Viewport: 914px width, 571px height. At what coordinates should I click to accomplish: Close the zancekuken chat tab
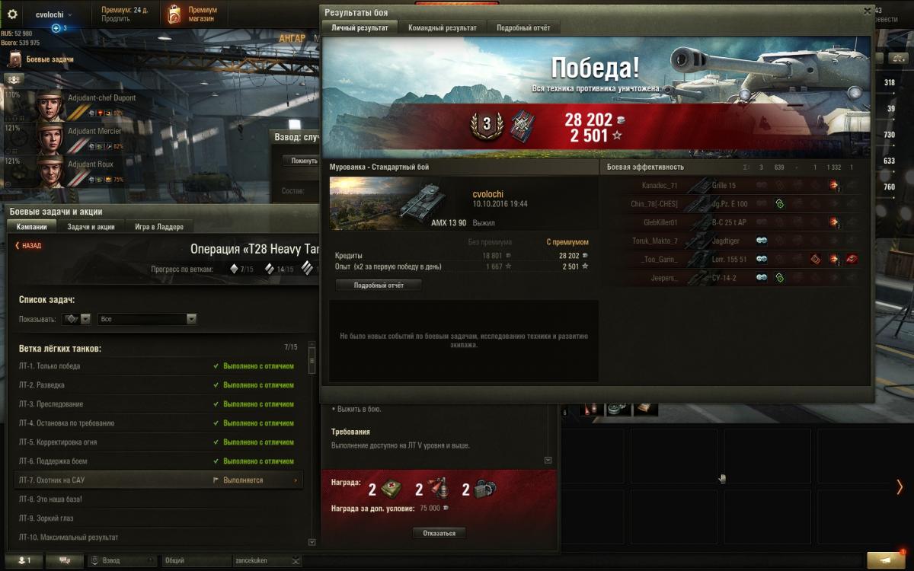(296, 561)
